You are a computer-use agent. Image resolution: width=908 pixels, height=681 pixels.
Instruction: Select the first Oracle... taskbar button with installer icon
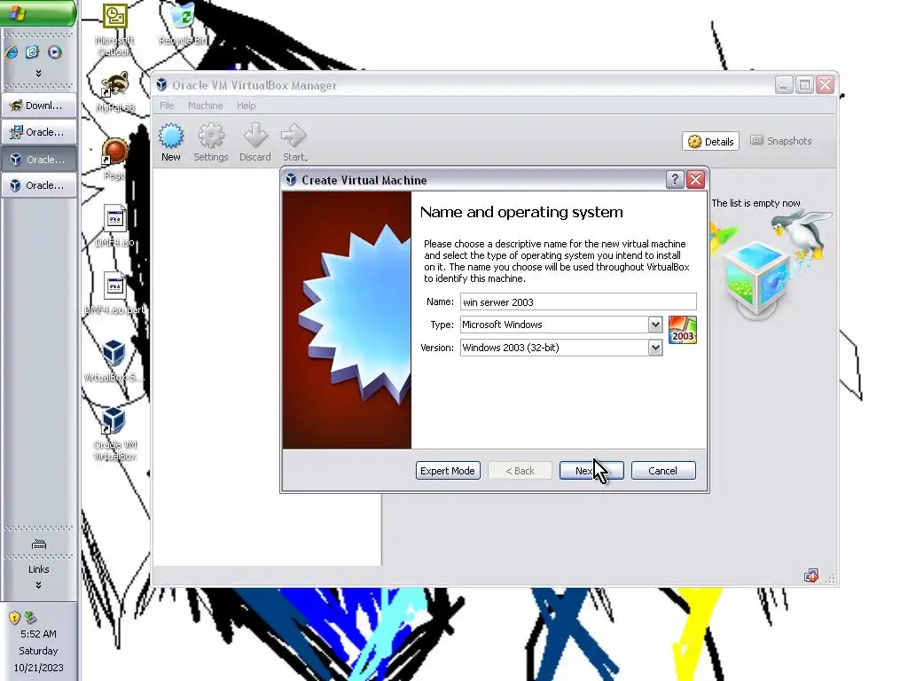click(39, 132)
